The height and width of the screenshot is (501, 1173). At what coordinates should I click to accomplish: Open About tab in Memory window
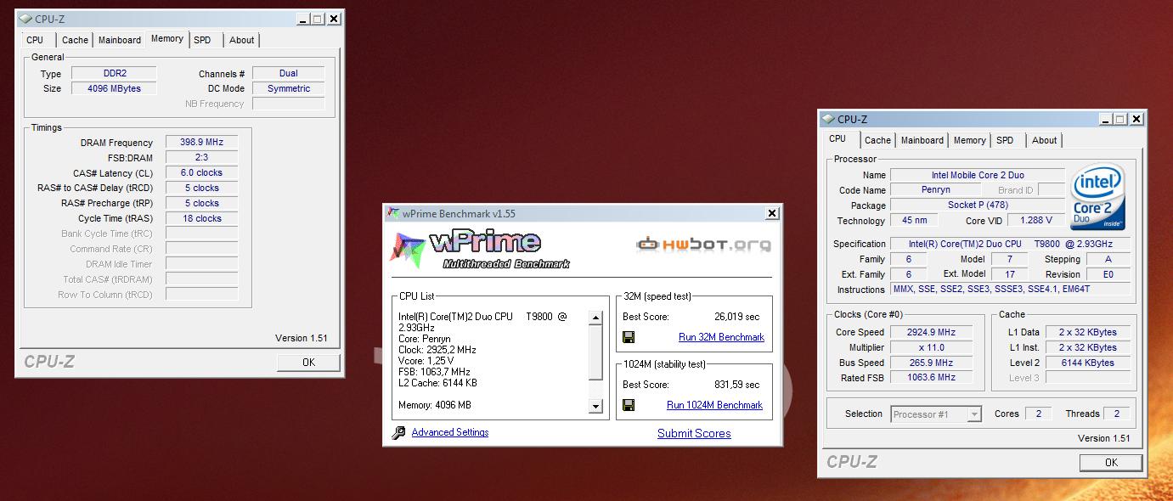click(242, 40)
